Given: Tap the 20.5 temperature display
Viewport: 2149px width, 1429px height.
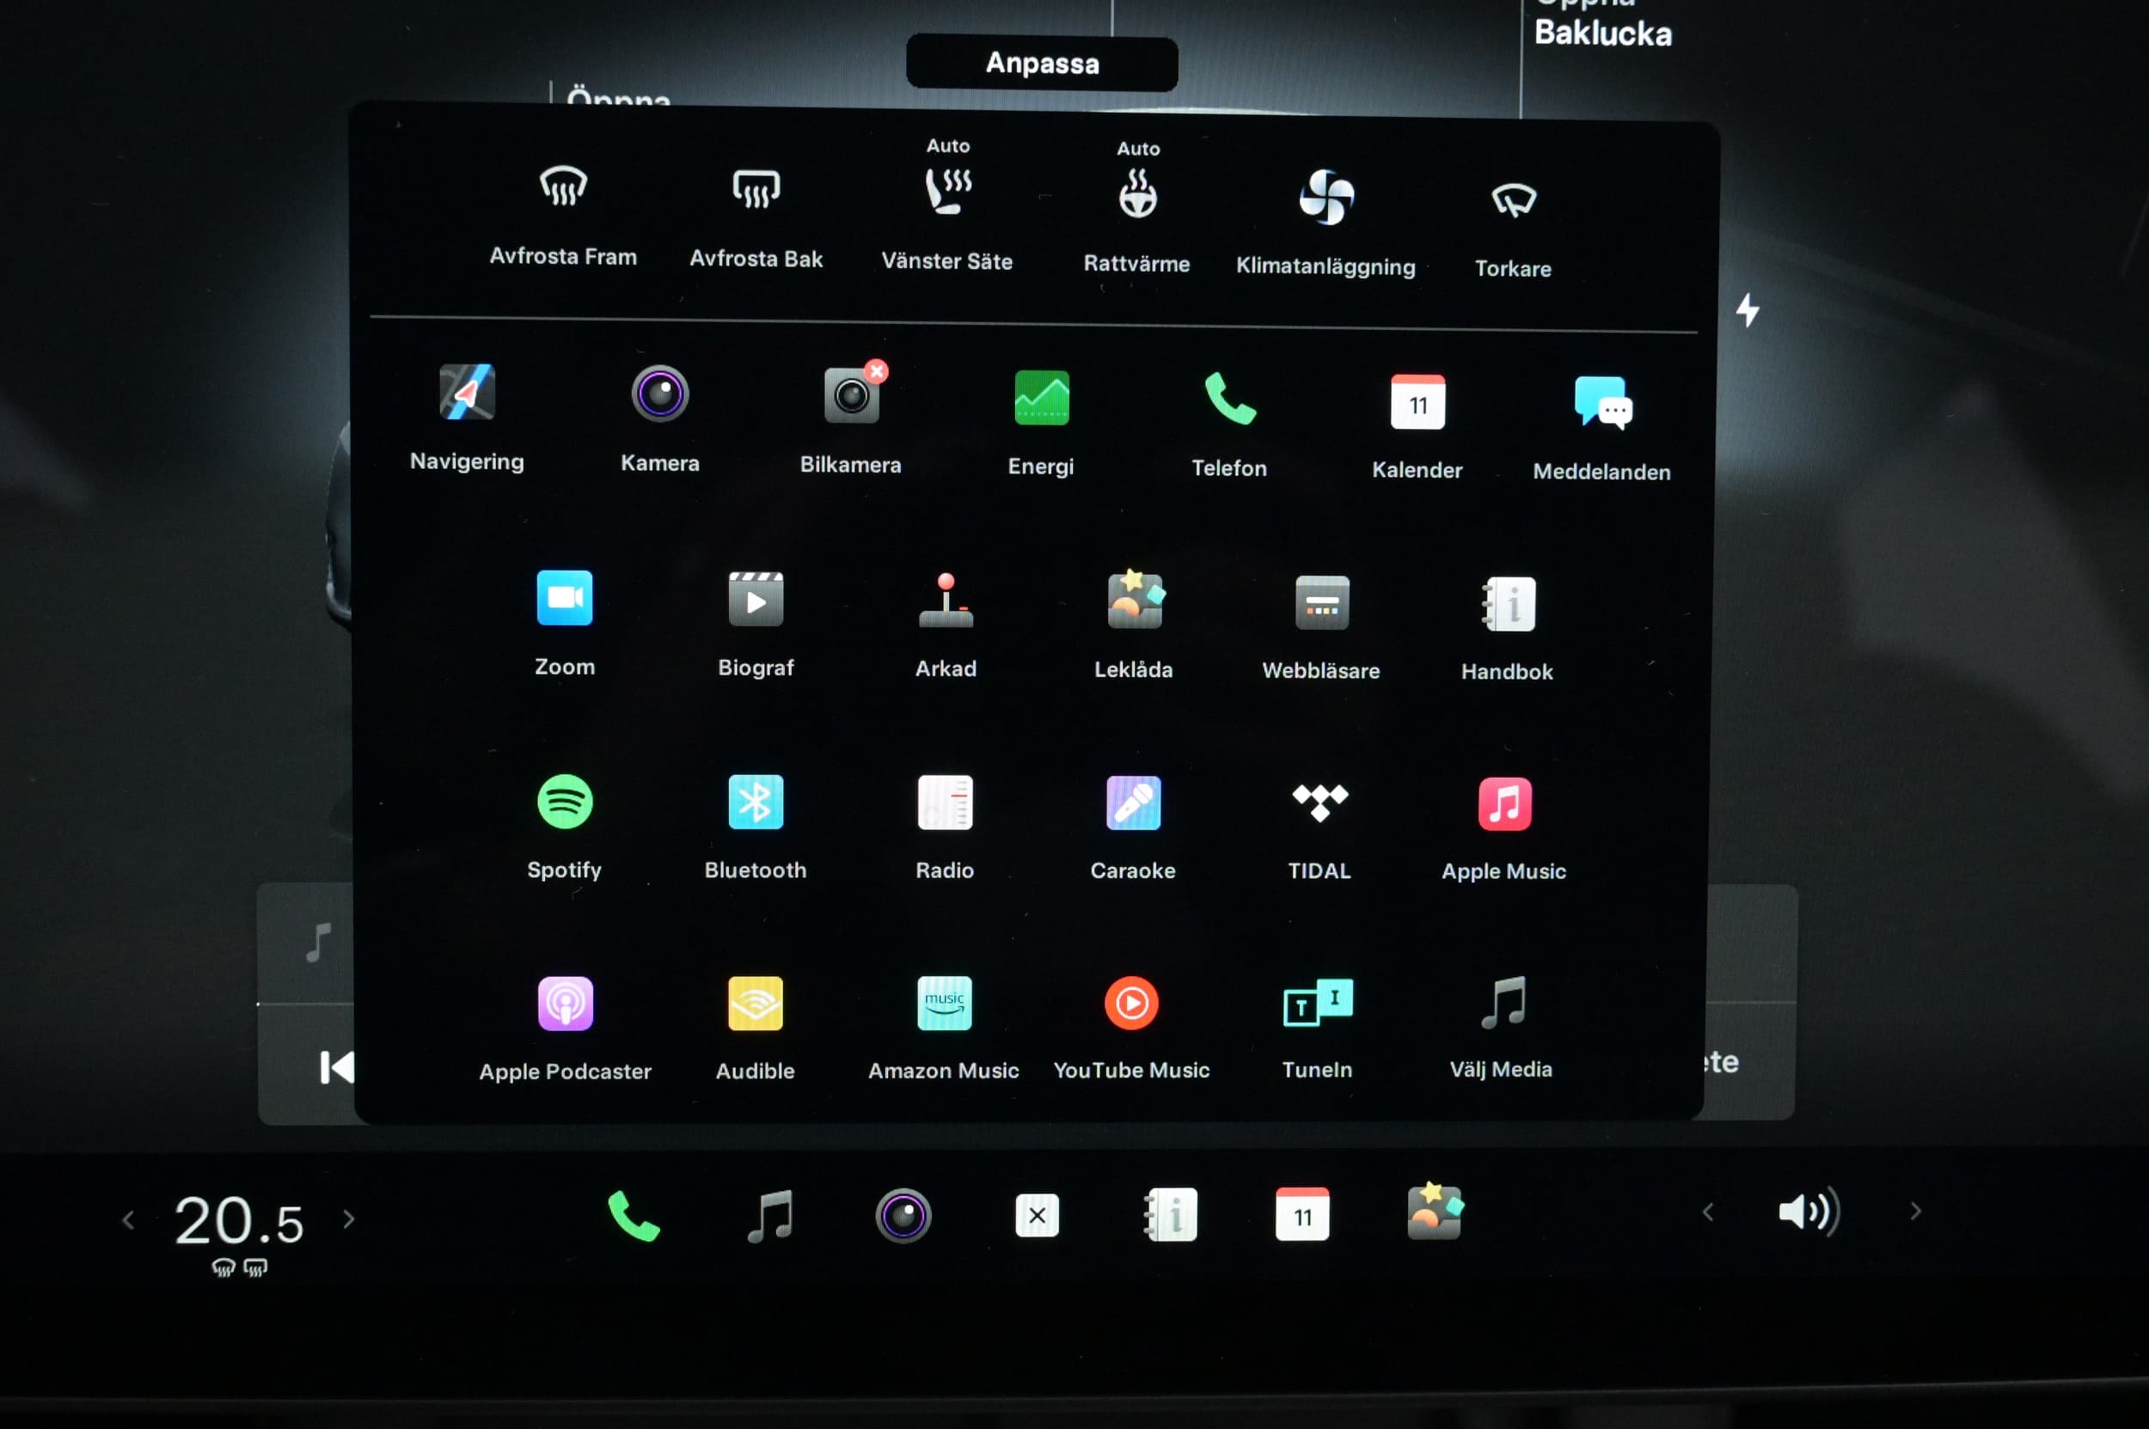Looking at the screenshot, I should pos(239,1220).
